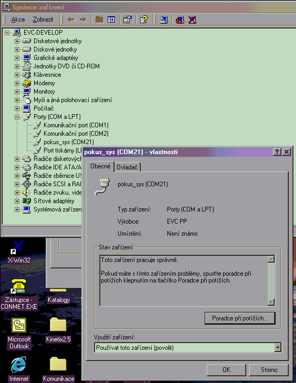Click the Disable device toolbar icon

180,19
